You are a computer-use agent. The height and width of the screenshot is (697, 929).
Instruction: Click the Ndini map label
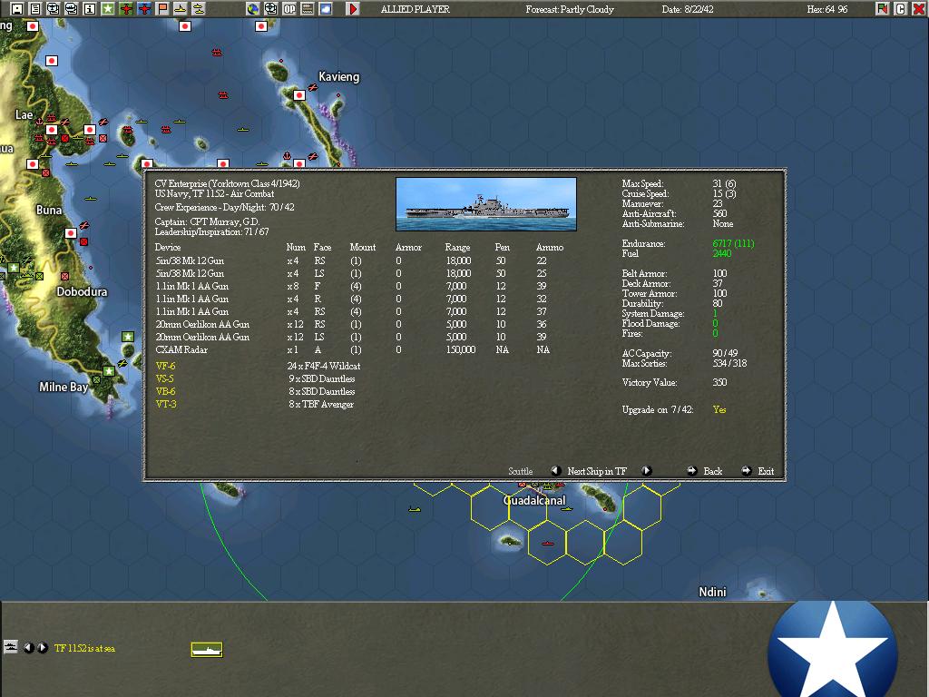712,592
